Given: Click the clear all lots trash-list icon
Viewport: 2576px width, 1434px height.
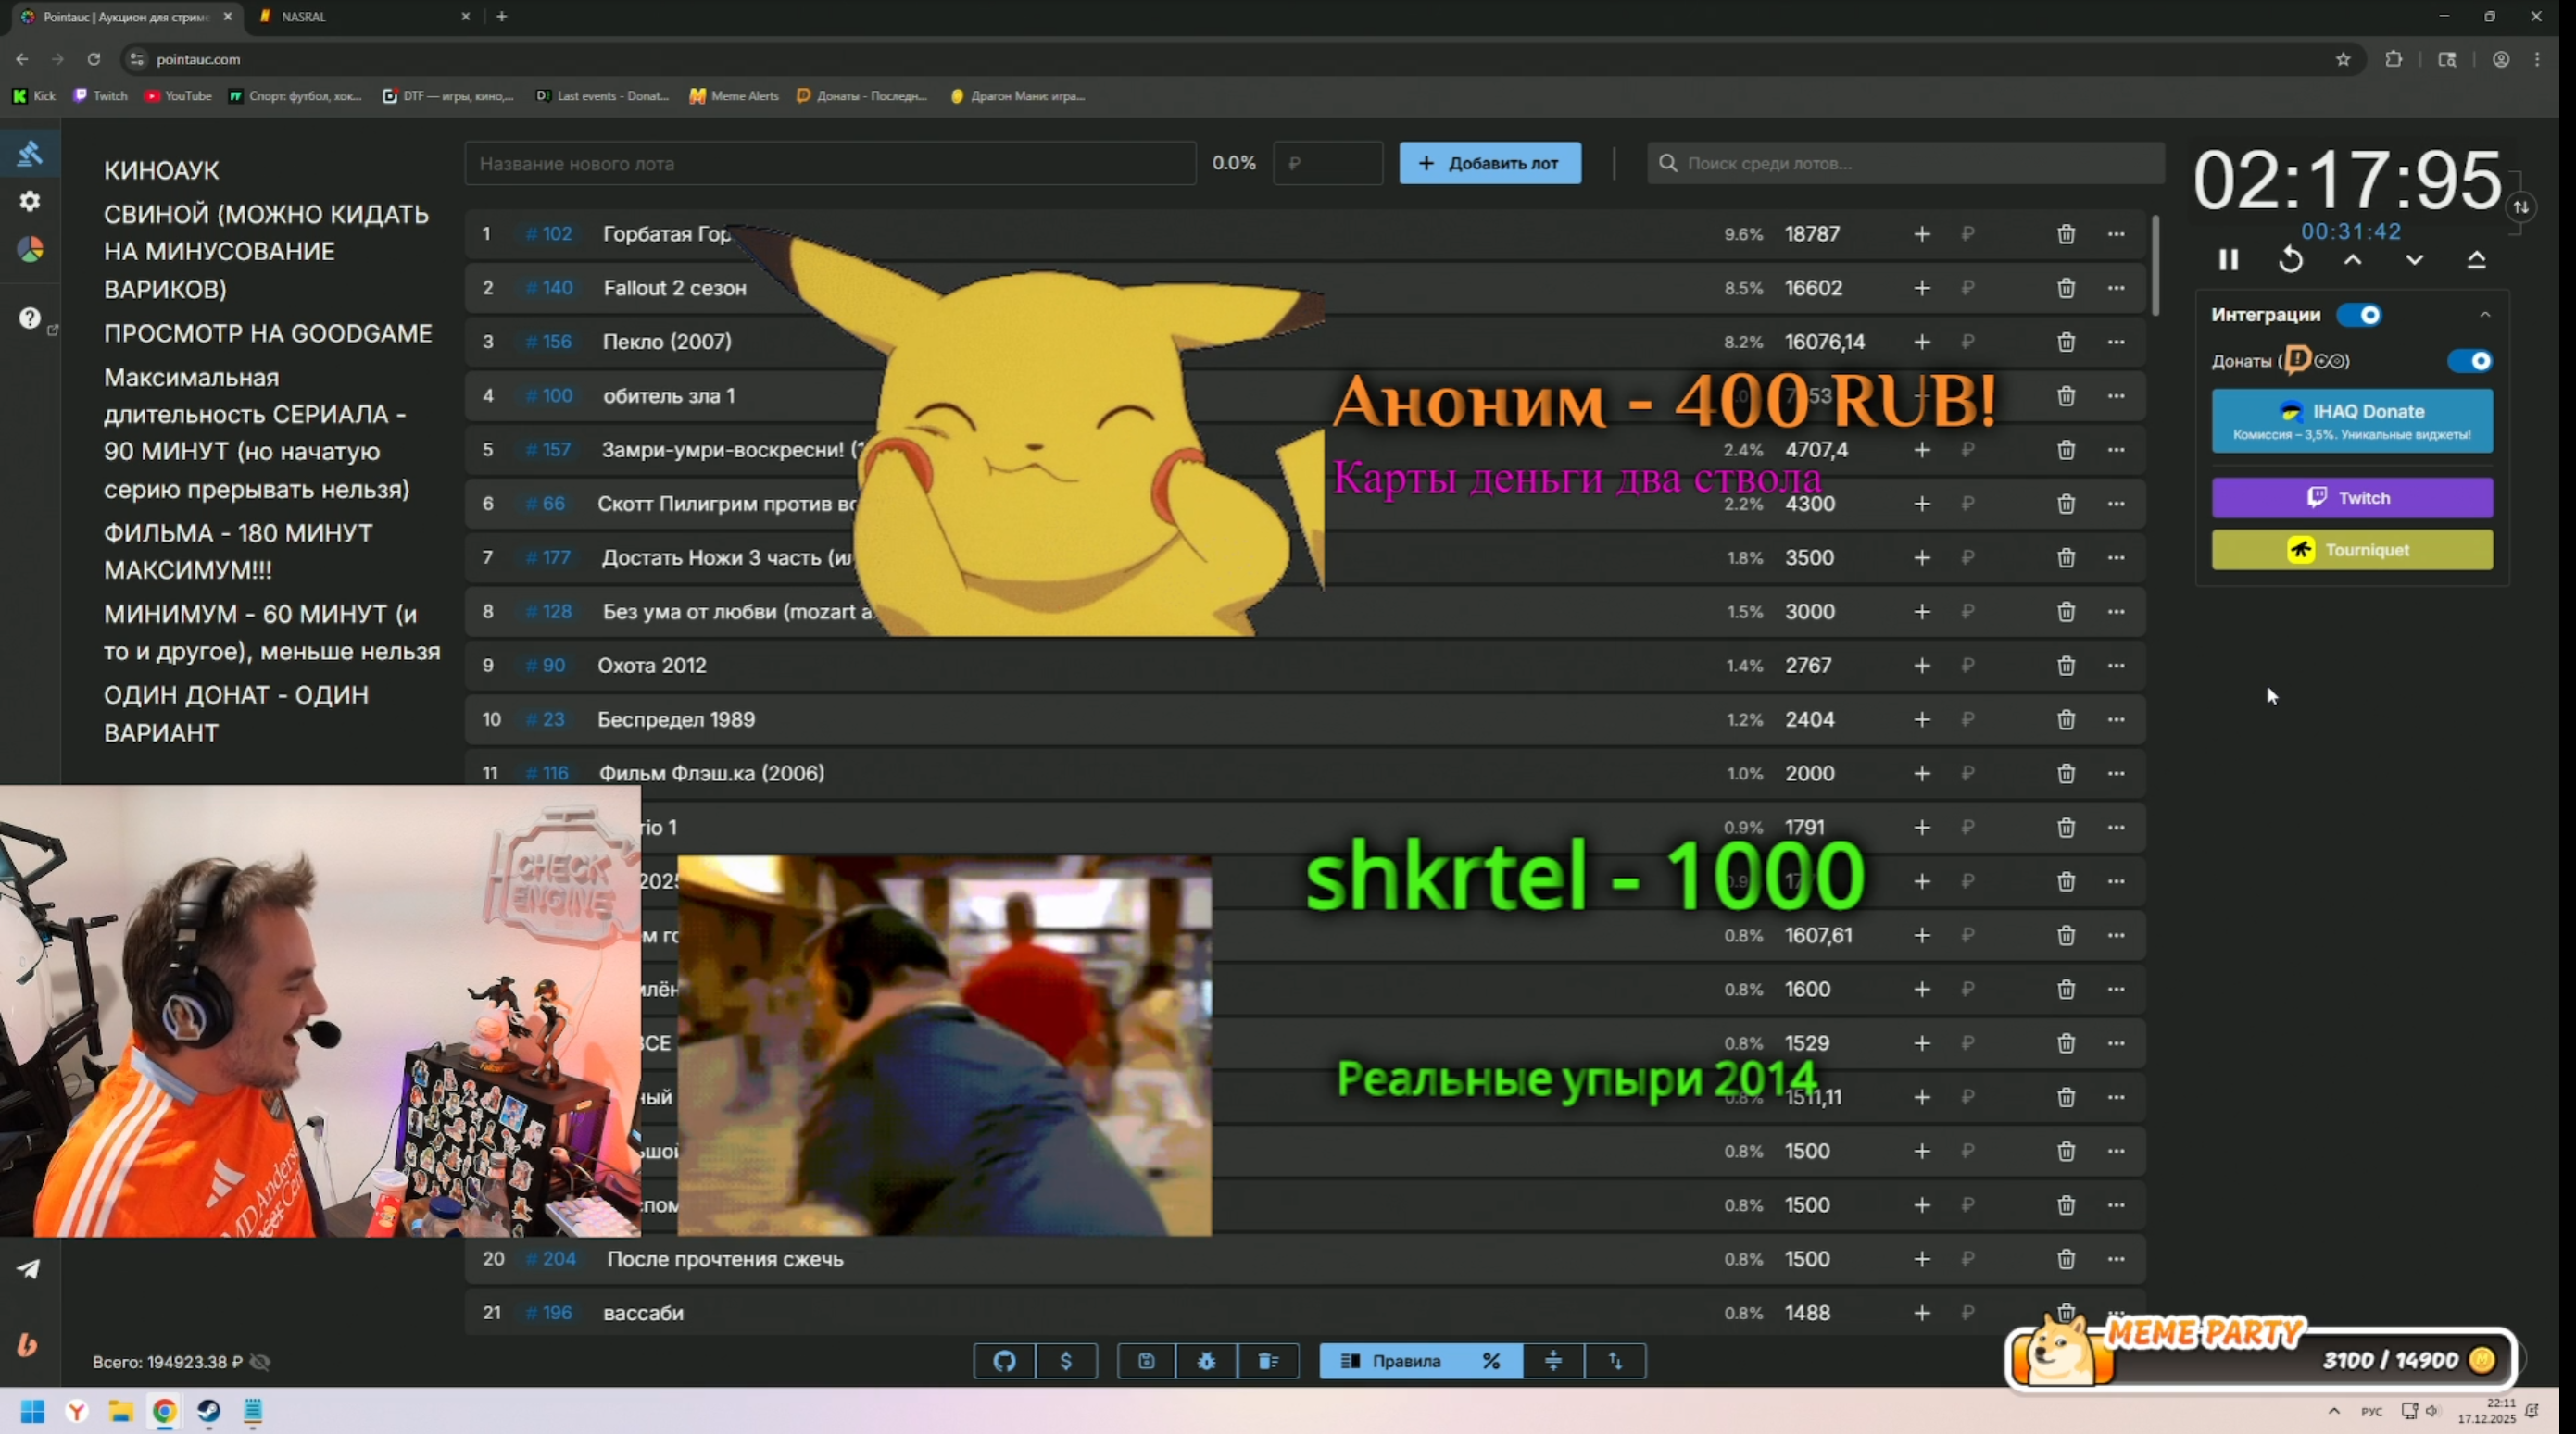Looking at the screenshot, I should (1268, 1361).
